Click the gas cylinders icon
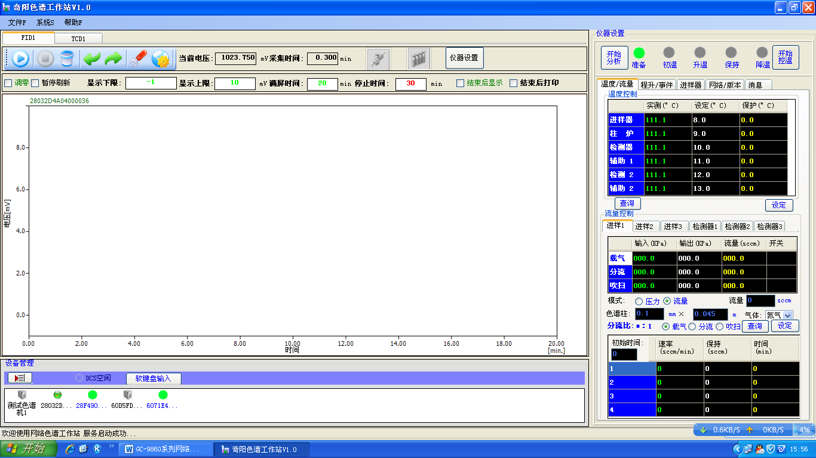Image resolution: width=816 pixels, height=458 pixels. [419, 58]
